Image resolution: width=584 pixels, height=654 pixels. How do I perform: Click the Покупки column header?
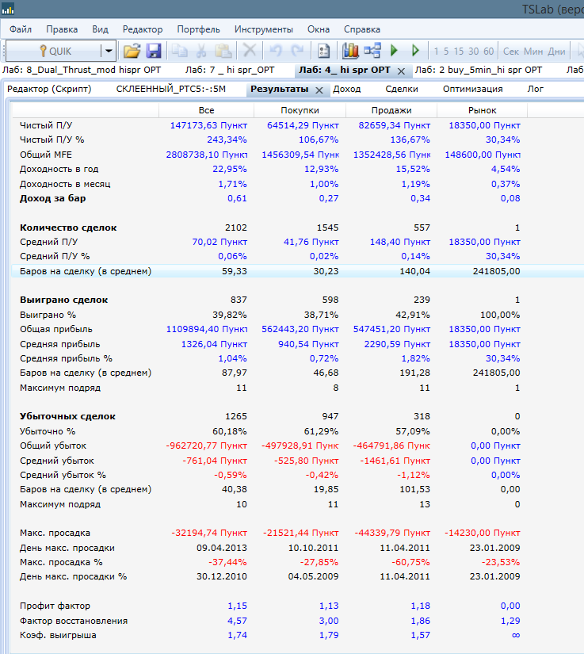[300, 110]
